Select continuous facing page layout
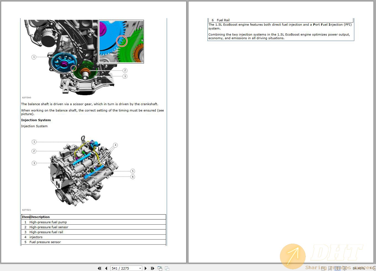This screenshot has height=271, width=376. pos(345,268)
